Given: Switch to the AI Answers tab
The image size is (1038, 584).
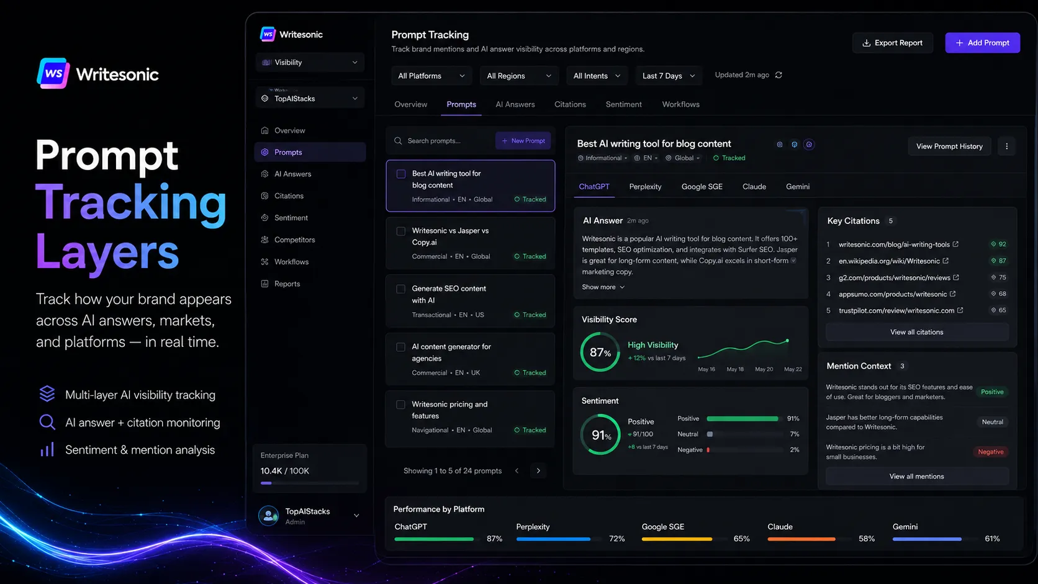Looking at the screenshot, I should tap(515, 104).
